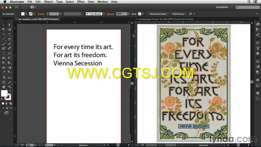
Task: Select the Free Transform tool
Action: coord(9,58)
